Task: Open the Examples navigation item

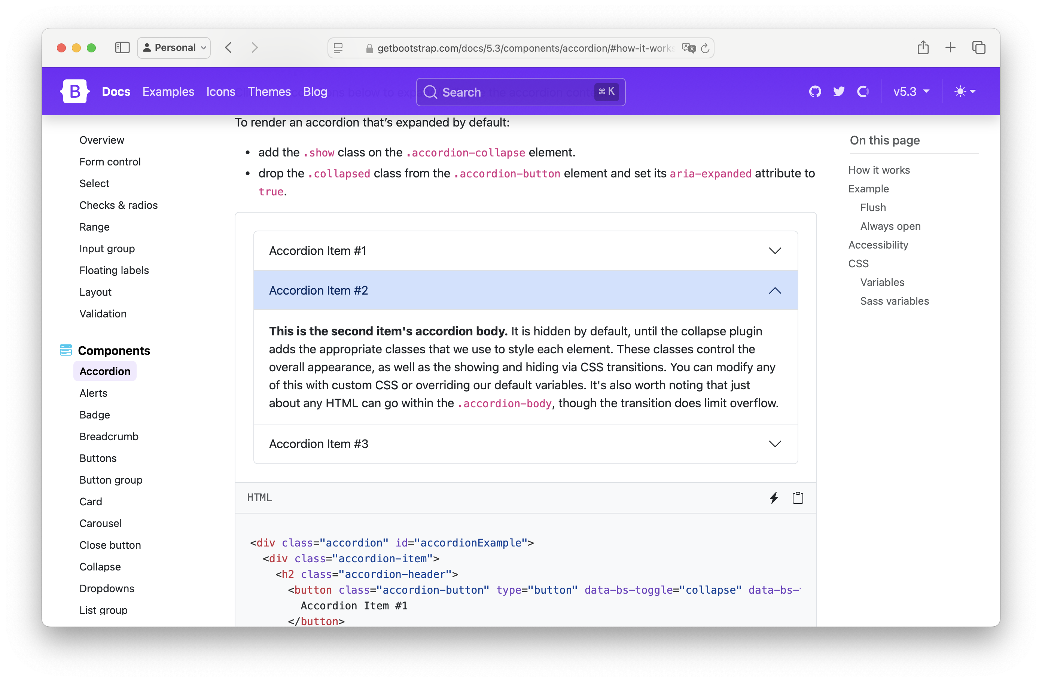Action: point(168,91)
